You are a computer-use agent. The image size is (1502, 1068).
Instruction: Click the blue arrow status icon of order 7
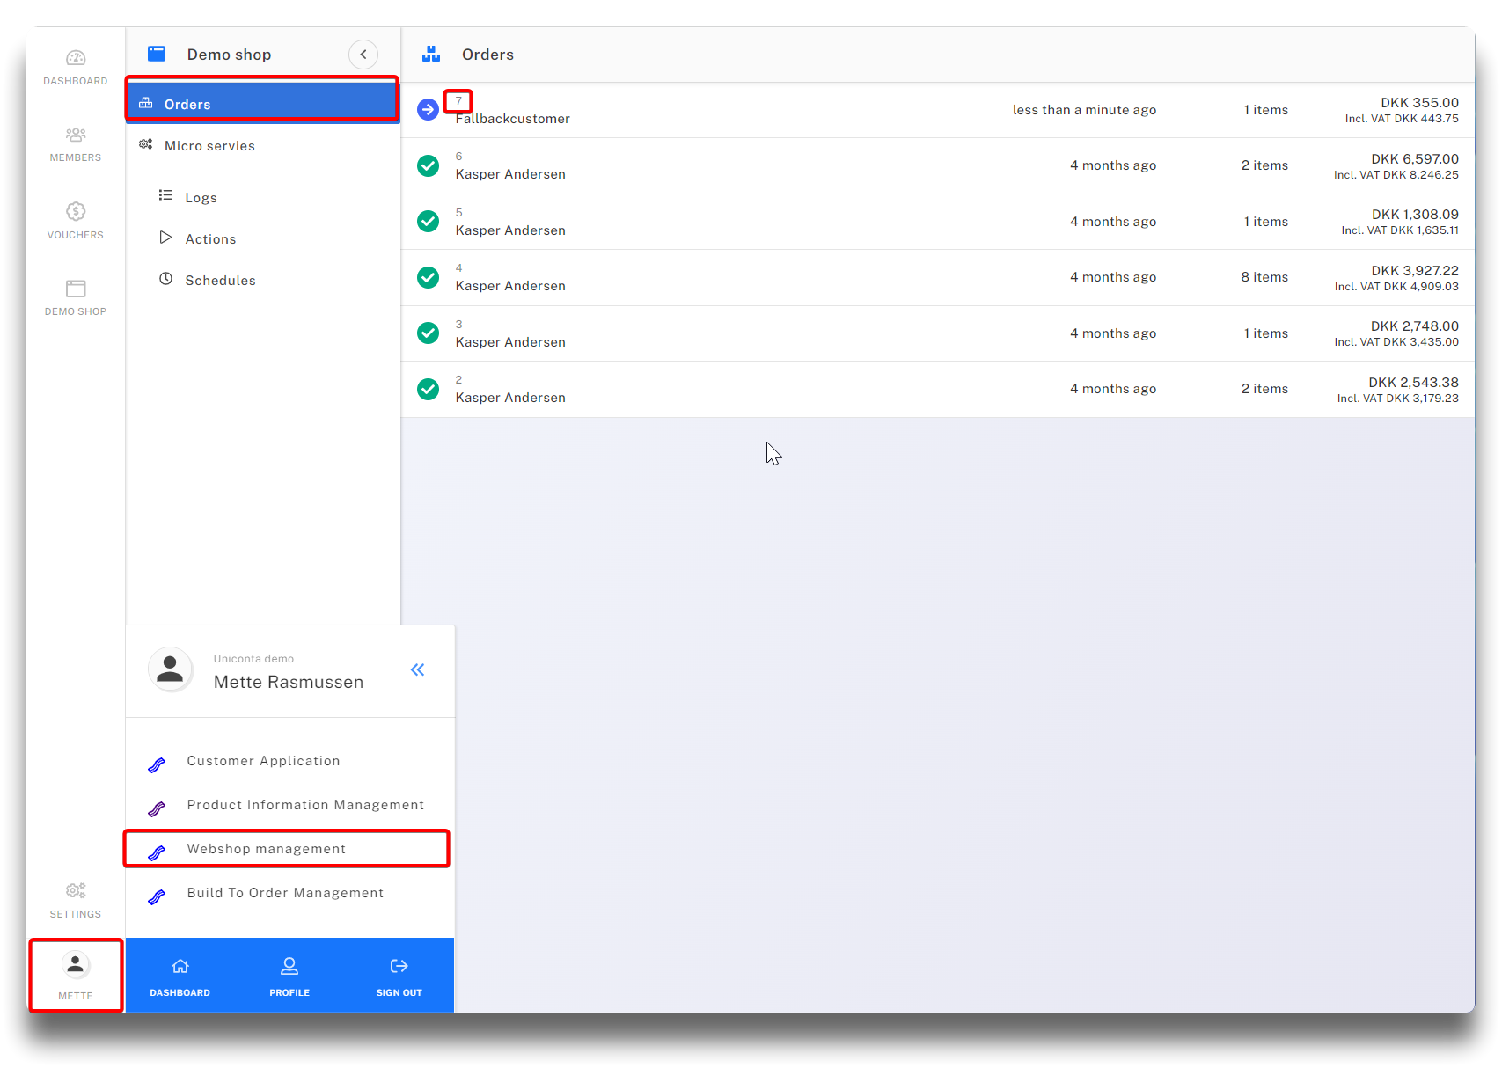pos(428,110)
